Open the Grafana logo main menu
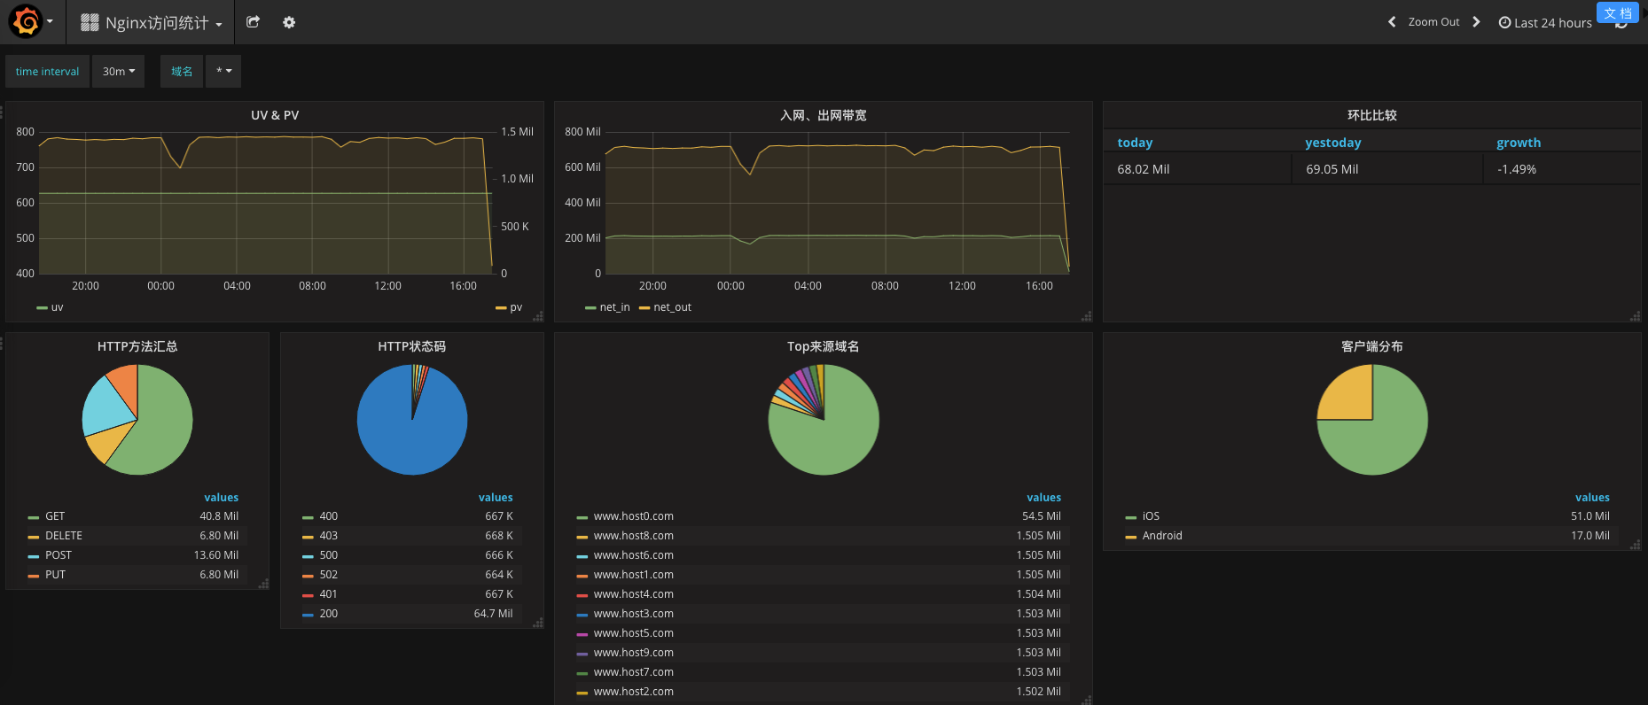 (31, 22)
